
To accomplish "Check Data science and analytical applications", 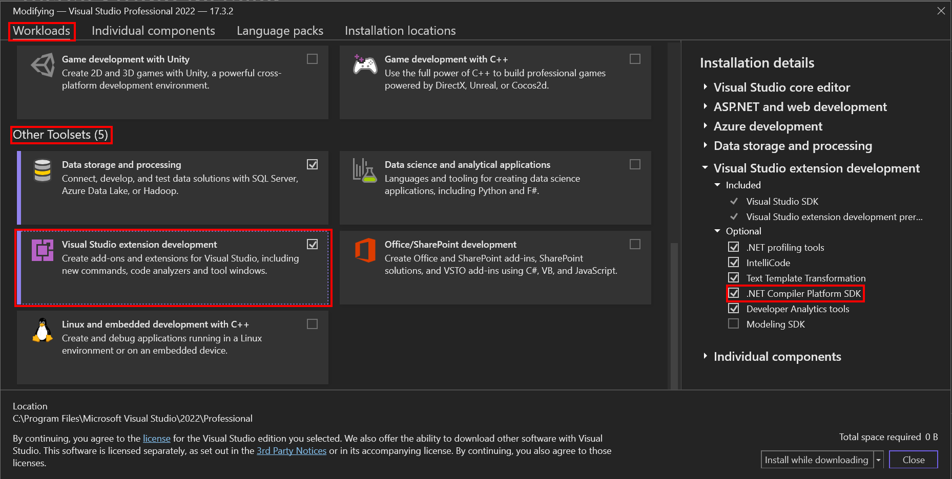I will (x=635, y=164).
